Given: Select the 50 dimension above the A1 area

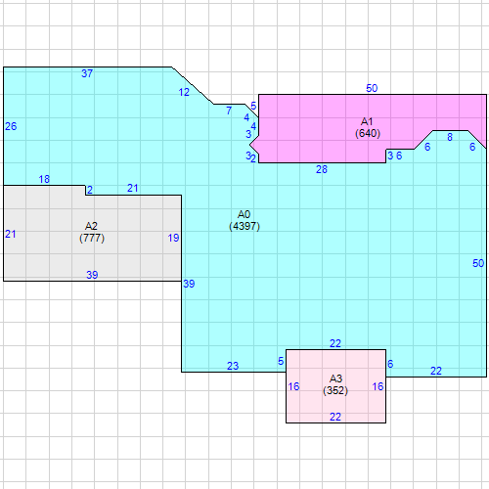Looking at the screenshot, I should (x=372, y=88).
